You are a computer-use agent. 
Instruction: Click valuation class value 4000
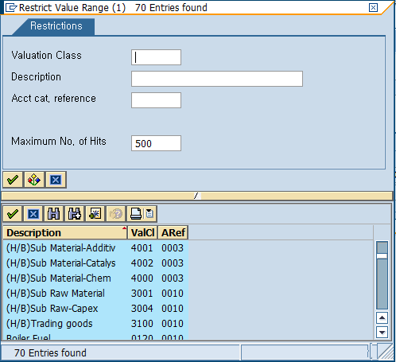tap(142, 278)
